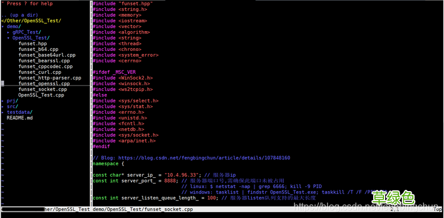Place cursor on #include <fcntl.h>
The image size is (444, 218).
[118, 123]
